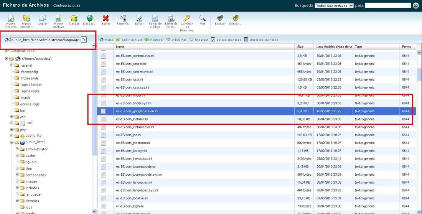The height and width of the screenshot is (214, 422).
Task: Select the access-logs folder in tree
Action: (x=30, y=104)
